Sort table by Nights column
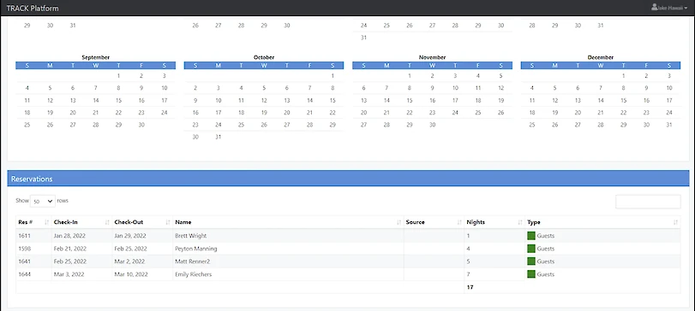This screenshot has height=311, width=695. point(494,222)
